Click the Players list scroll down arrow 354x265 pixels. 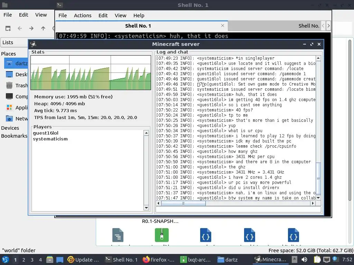tap(146, 208)
